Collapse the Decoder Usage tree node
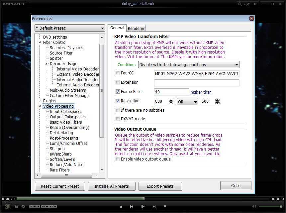This screenshot has width=286, height=213. tap(46, 64)
